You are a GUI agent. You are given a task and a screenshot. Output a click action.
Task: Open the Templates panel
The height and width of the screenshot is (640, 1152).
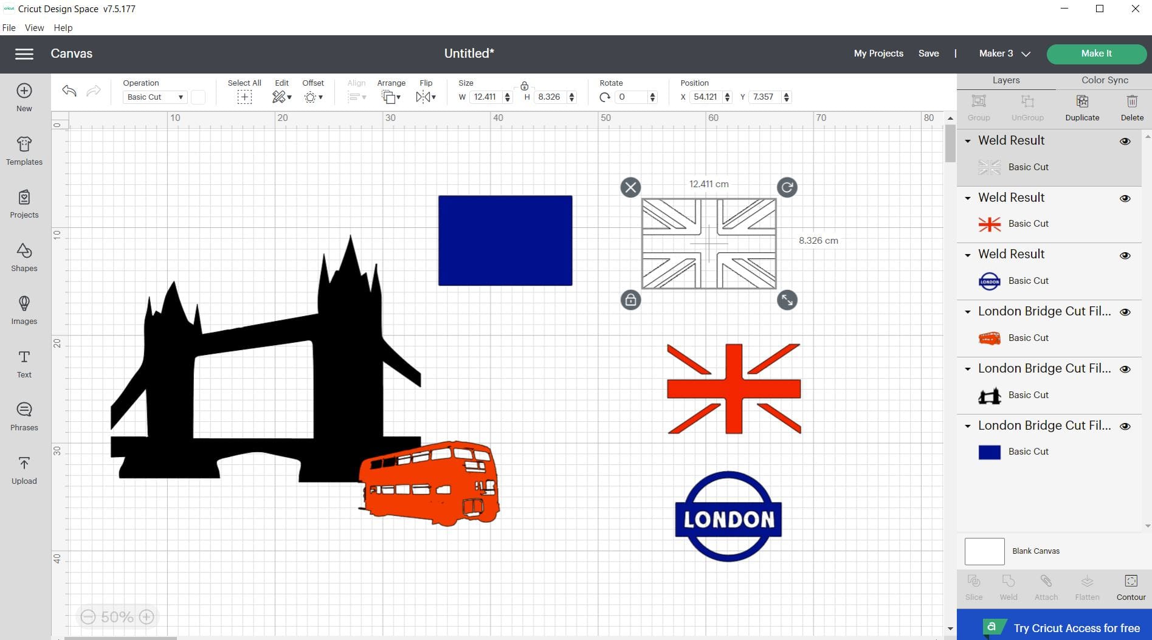coord(24,151)
